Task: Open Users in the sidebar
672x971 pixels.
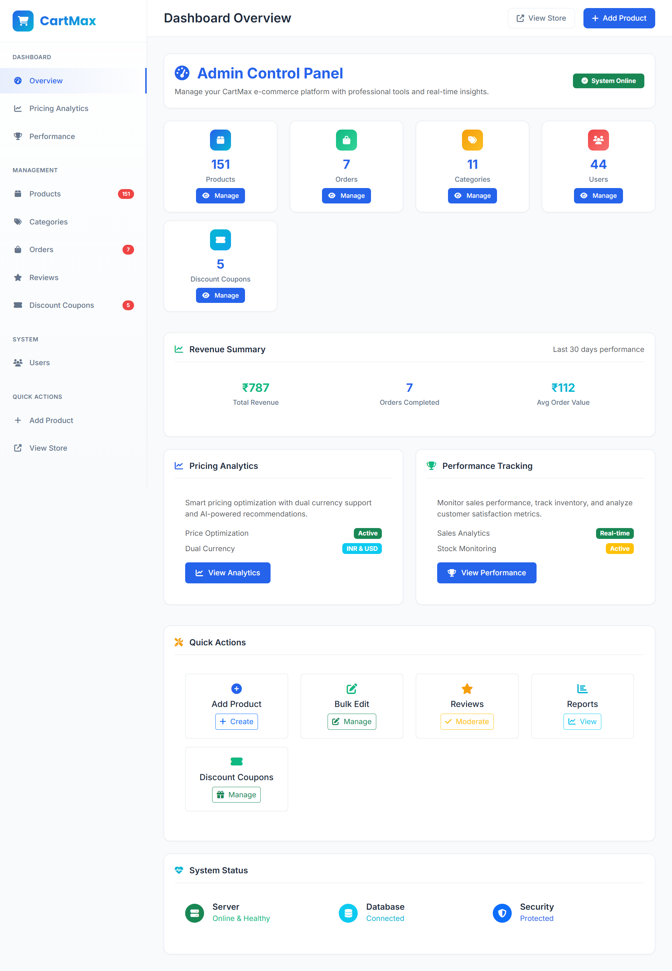Action: pos(73,363)
